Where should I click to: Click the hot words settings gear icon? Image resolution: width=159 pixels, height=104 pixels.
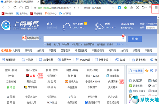point(45,44)
